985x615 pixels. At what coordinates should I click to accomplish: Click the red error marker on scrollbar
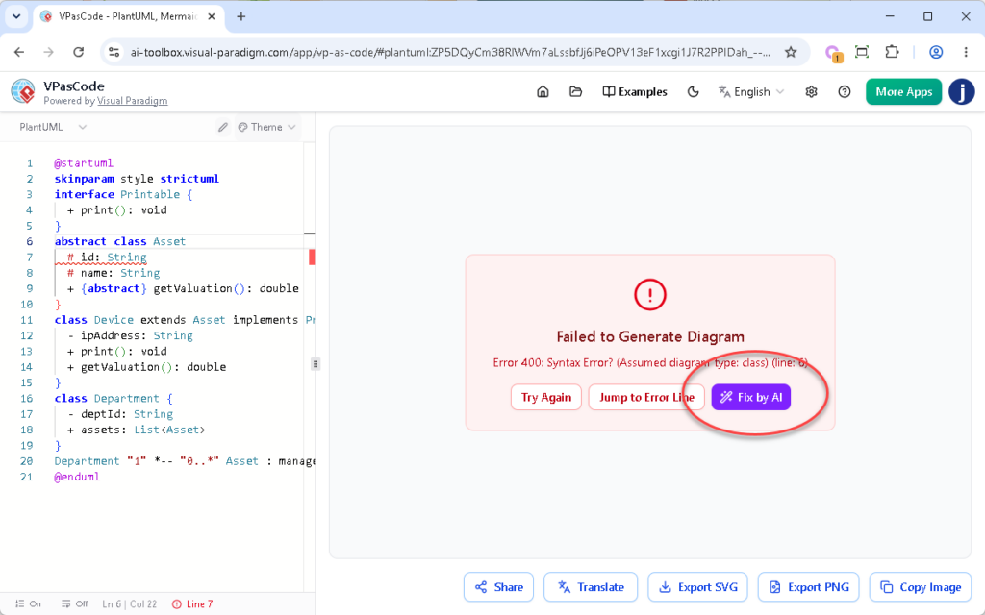312,258
